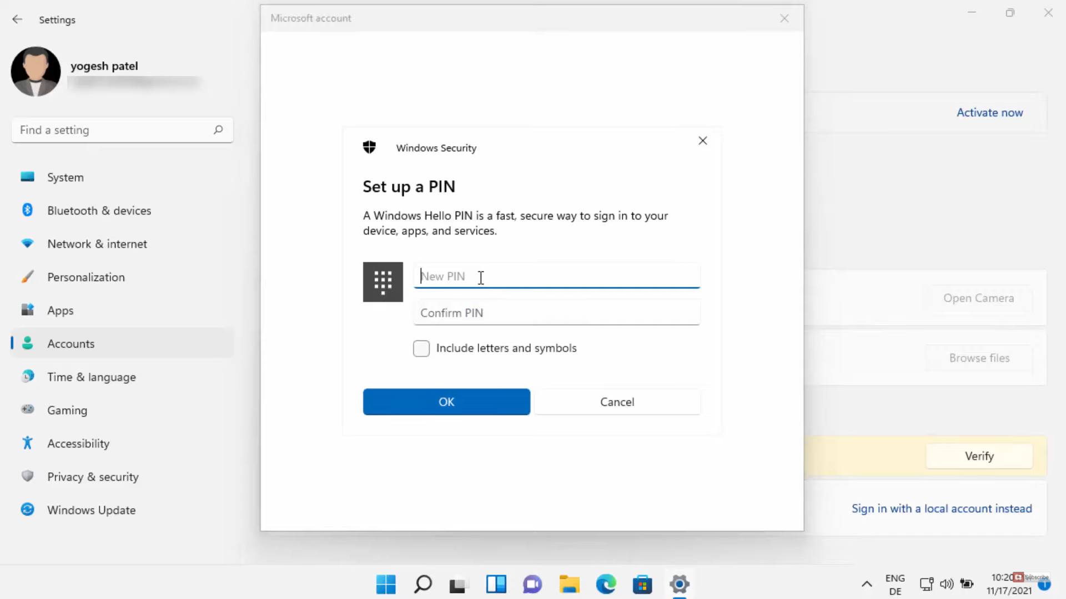Screen dimensions: 1066x599
Task: Click the yogesh patel profile picture
Action: (36, 72)
